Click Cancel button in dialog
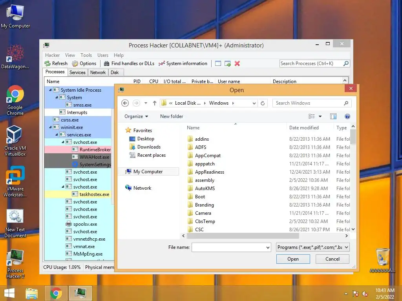This screenshot has width=402, height=301. click(332, 259)
